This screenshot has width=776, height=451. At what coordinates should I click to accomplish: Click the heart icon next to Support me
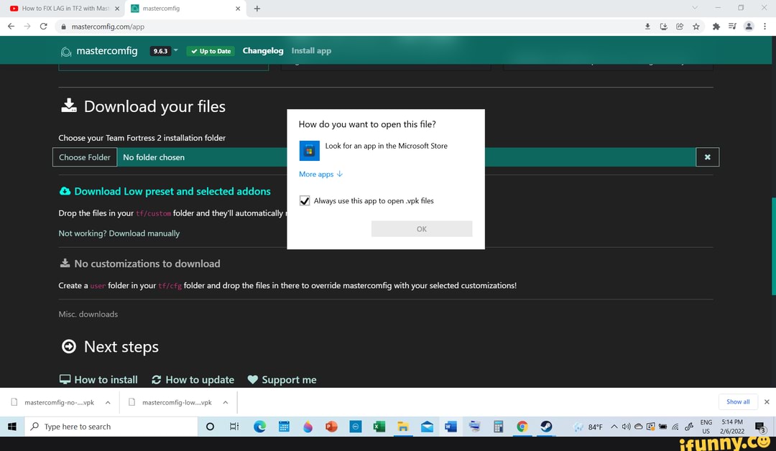pos(252,379)
